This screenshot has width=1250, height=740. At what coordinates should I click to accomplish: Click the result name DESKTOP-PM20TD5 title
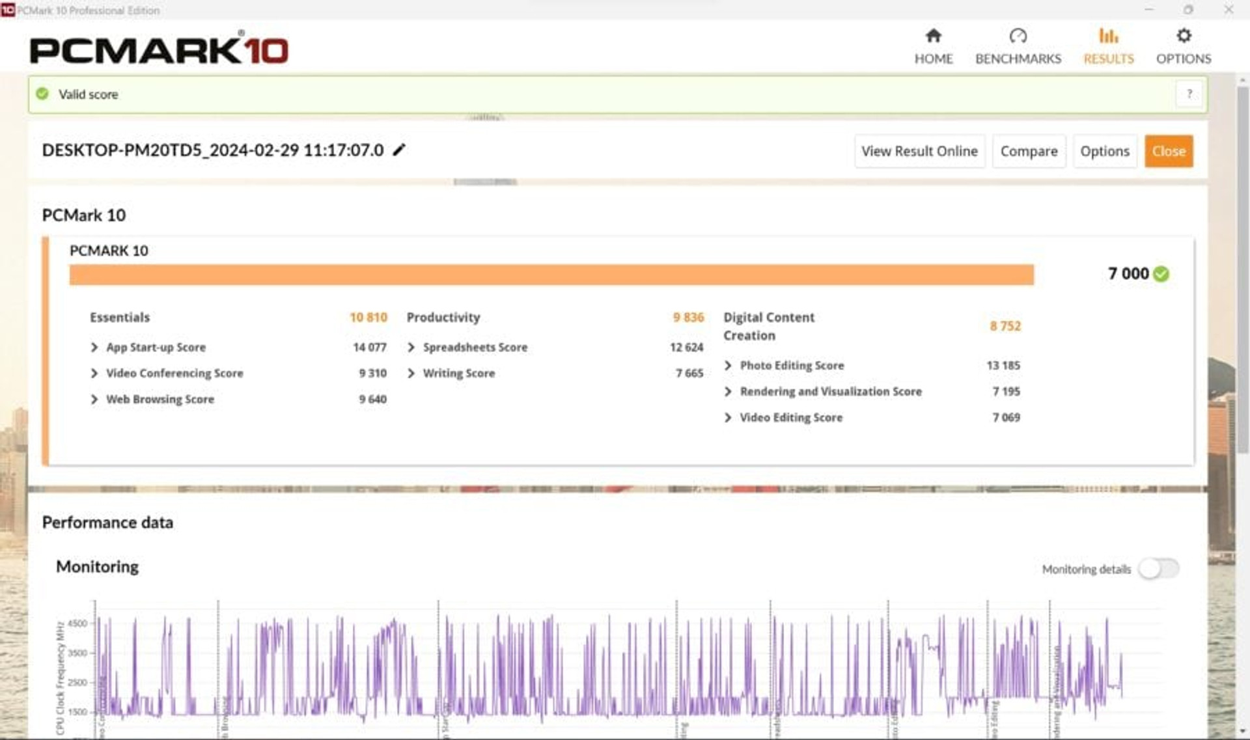coord(213,150)
